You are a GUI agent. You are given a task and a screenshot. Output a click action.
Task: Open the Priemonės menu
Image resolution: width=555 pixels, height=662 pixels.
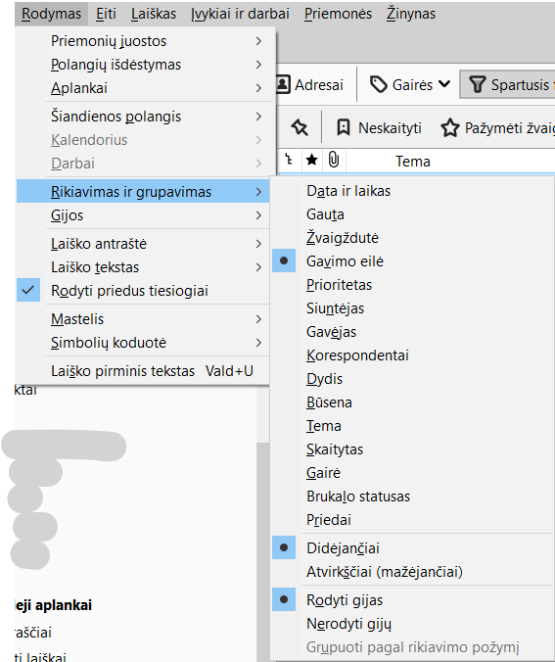pyautogui.click(x=338, y=14)
